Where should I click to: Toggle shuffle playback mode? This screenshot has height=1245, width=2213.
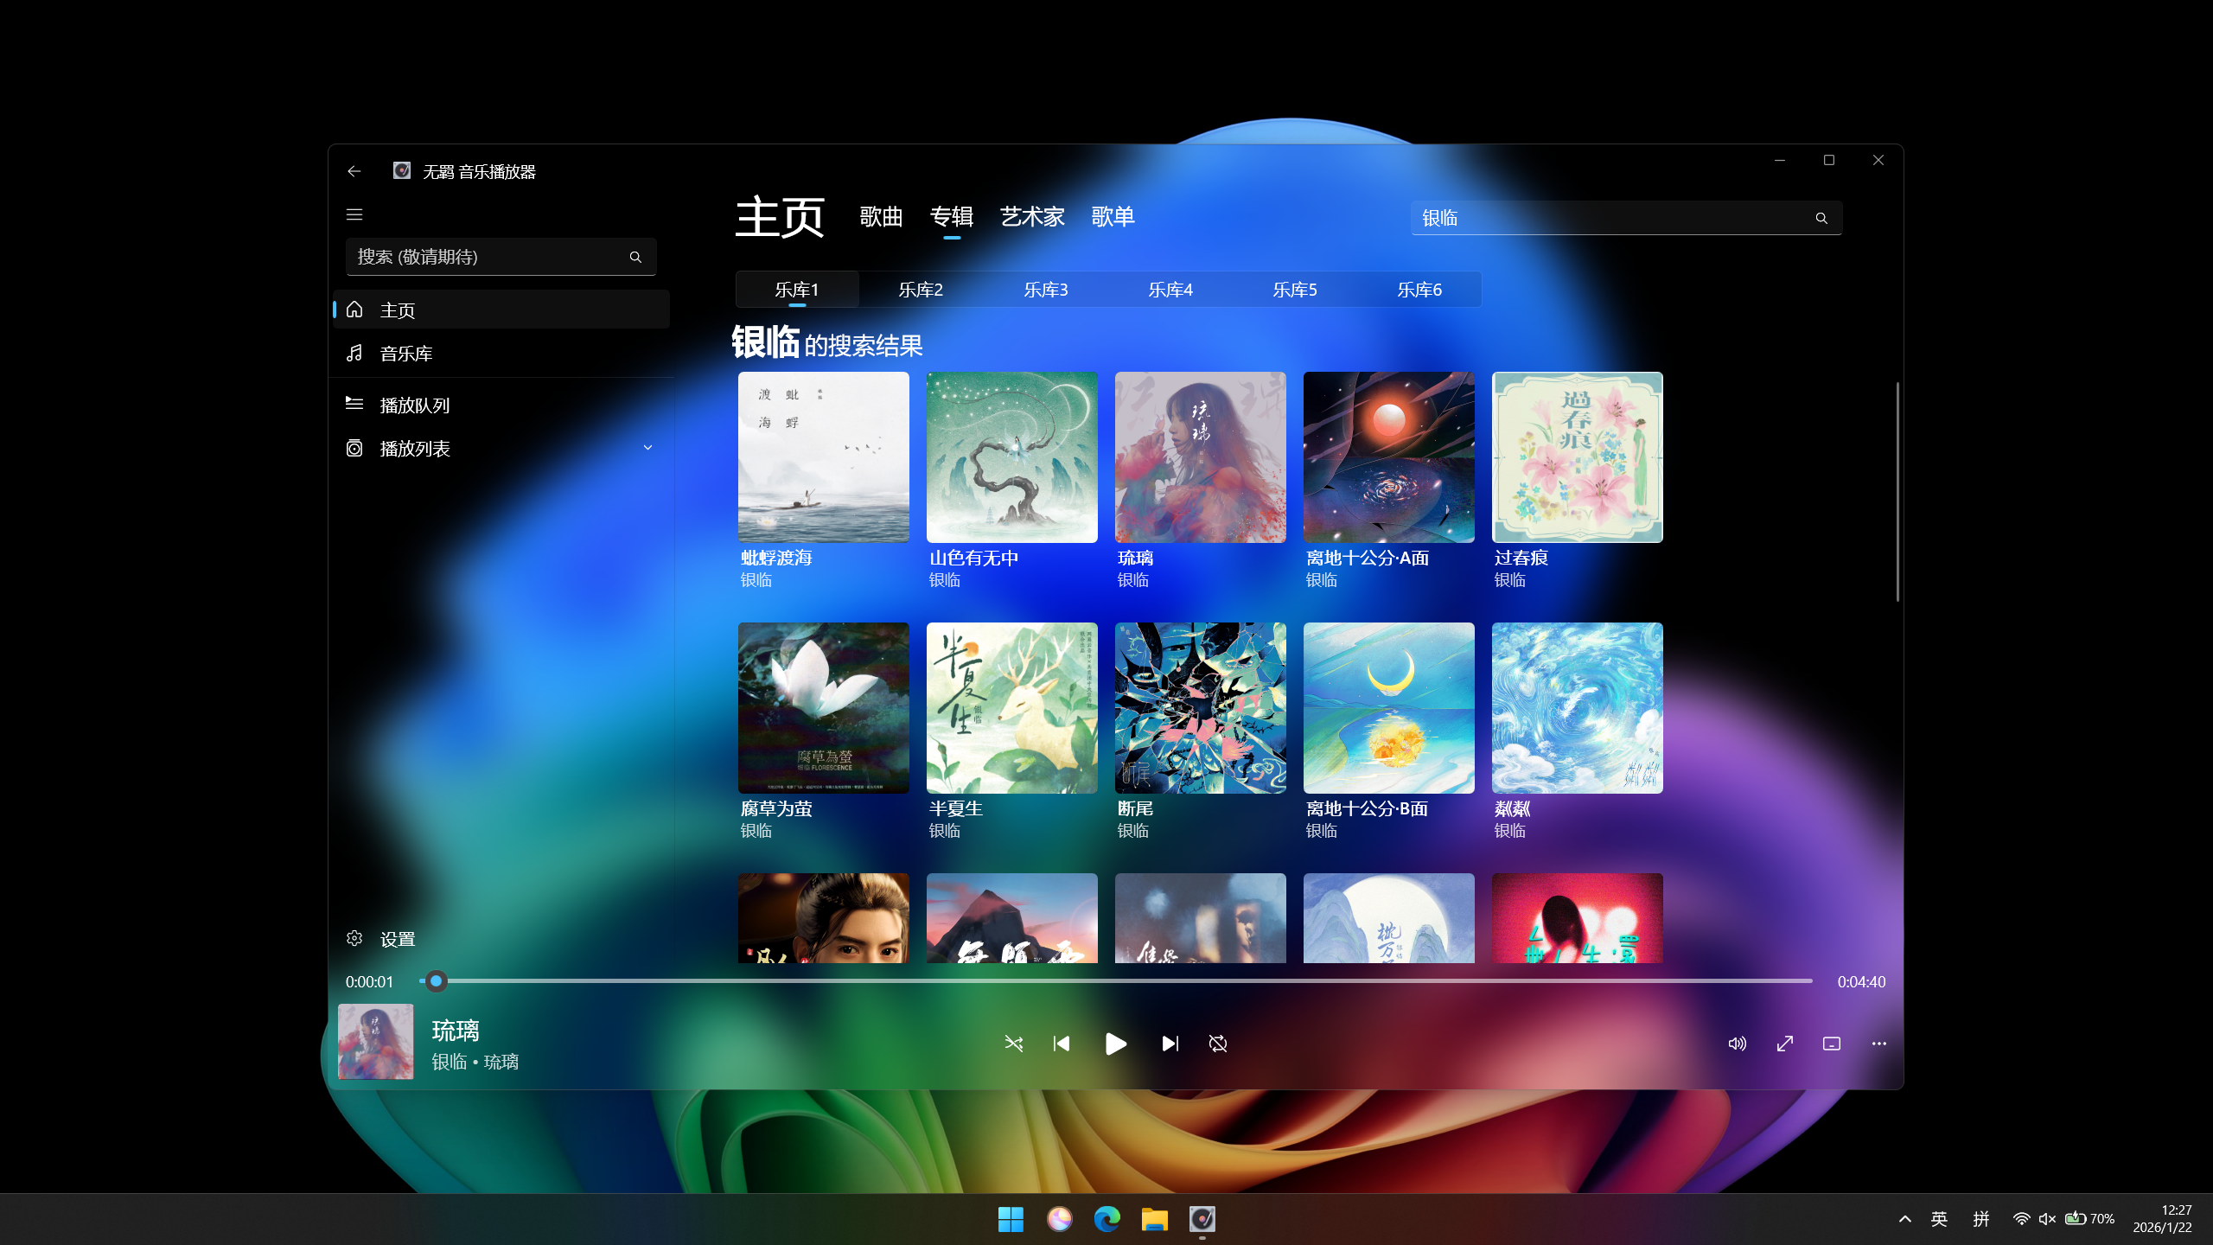click(1014, 1044)
